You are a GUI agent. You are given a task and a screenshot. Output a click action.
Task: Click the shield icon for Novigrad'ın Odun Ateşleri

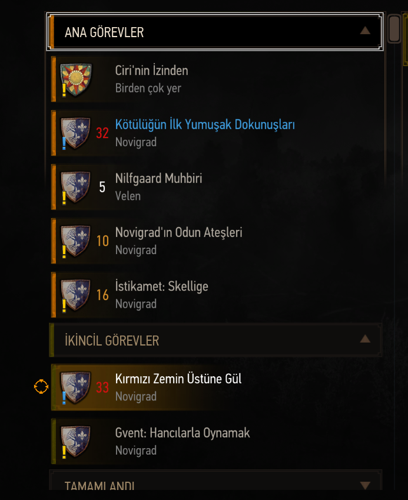pos(76,241)
